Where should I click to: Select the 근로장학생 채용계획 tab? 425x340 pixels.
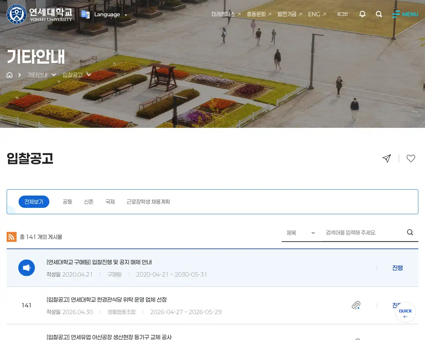pos(148,202)
